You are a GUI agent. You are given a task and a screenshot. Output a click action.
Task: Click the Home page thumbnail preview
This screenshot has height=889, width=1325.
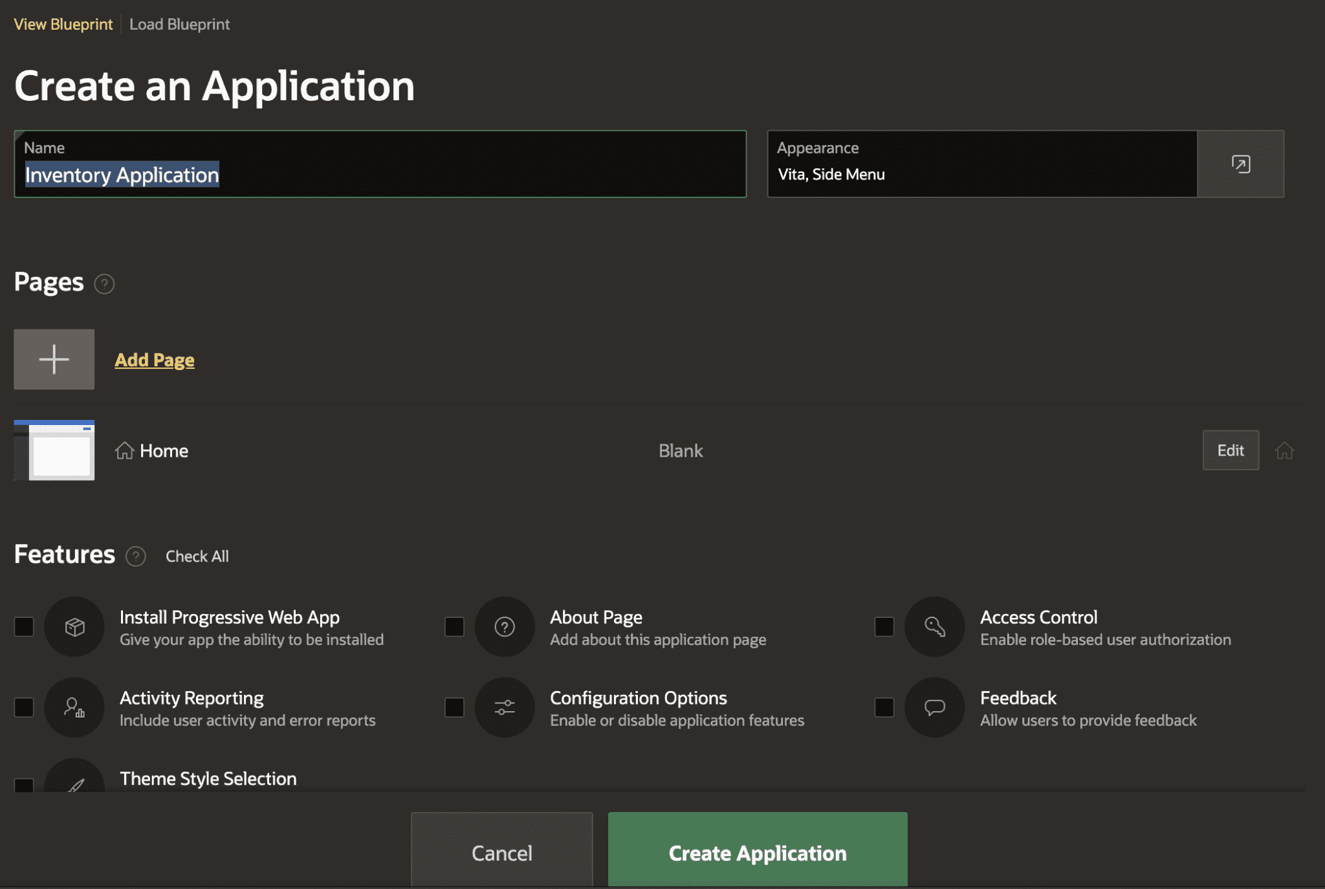pos(54,450)
